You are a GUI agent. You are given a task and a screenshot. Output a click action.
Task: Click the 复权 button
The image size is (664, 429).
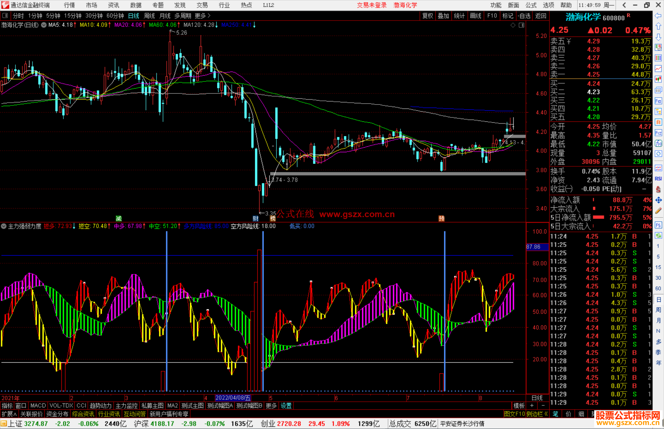(428, 16)
